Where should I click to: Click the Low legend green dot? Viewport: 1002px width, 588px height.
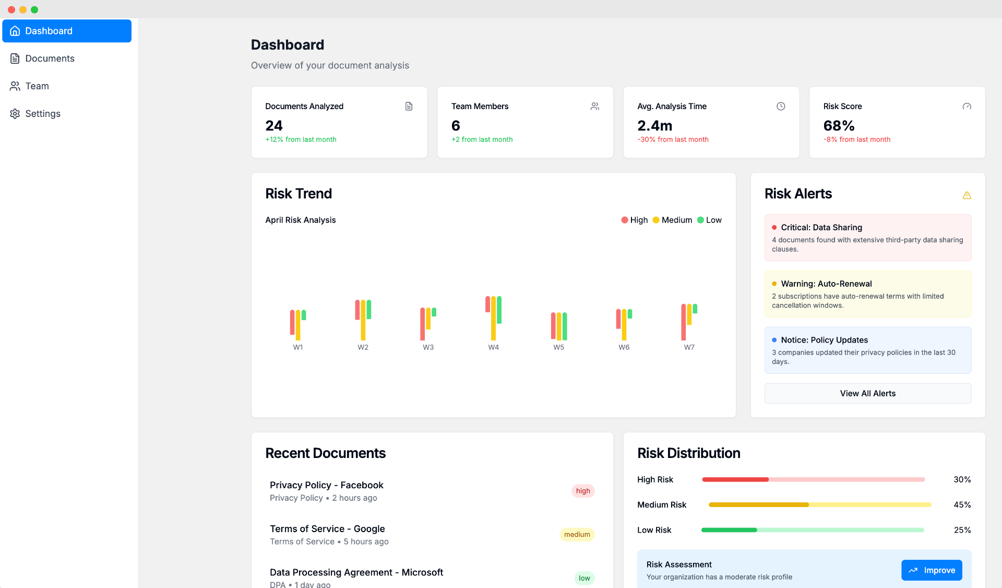click(700, 220)
